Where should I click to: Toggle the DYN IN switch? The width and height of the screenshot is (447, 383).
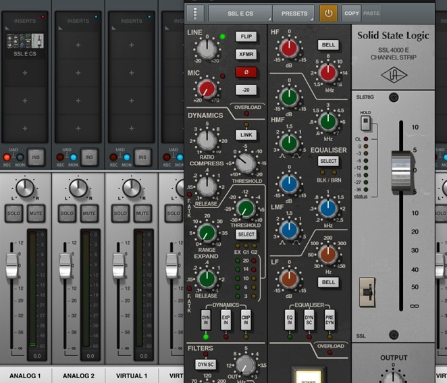tap(207, 320)
